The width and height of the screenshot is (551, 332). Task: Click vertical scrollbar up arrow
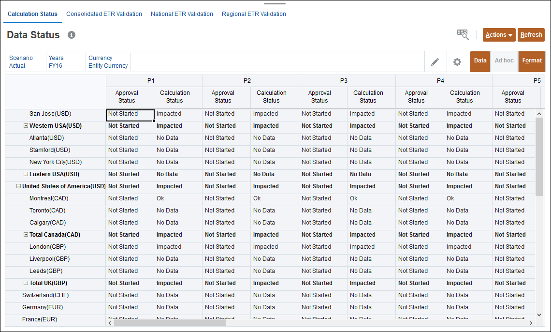pos(539,114)
